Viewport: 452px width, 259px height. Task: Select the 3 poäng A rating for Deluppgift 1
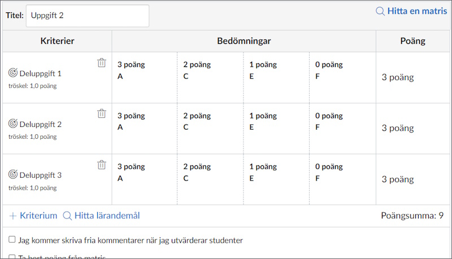(145, 77)
